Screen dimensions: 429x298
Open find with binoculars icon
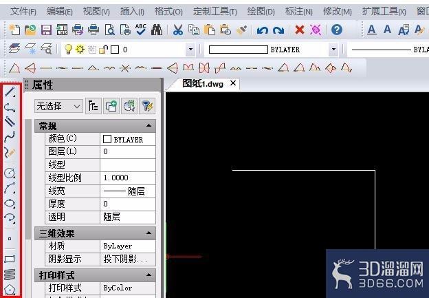click(x=157, y=30)
